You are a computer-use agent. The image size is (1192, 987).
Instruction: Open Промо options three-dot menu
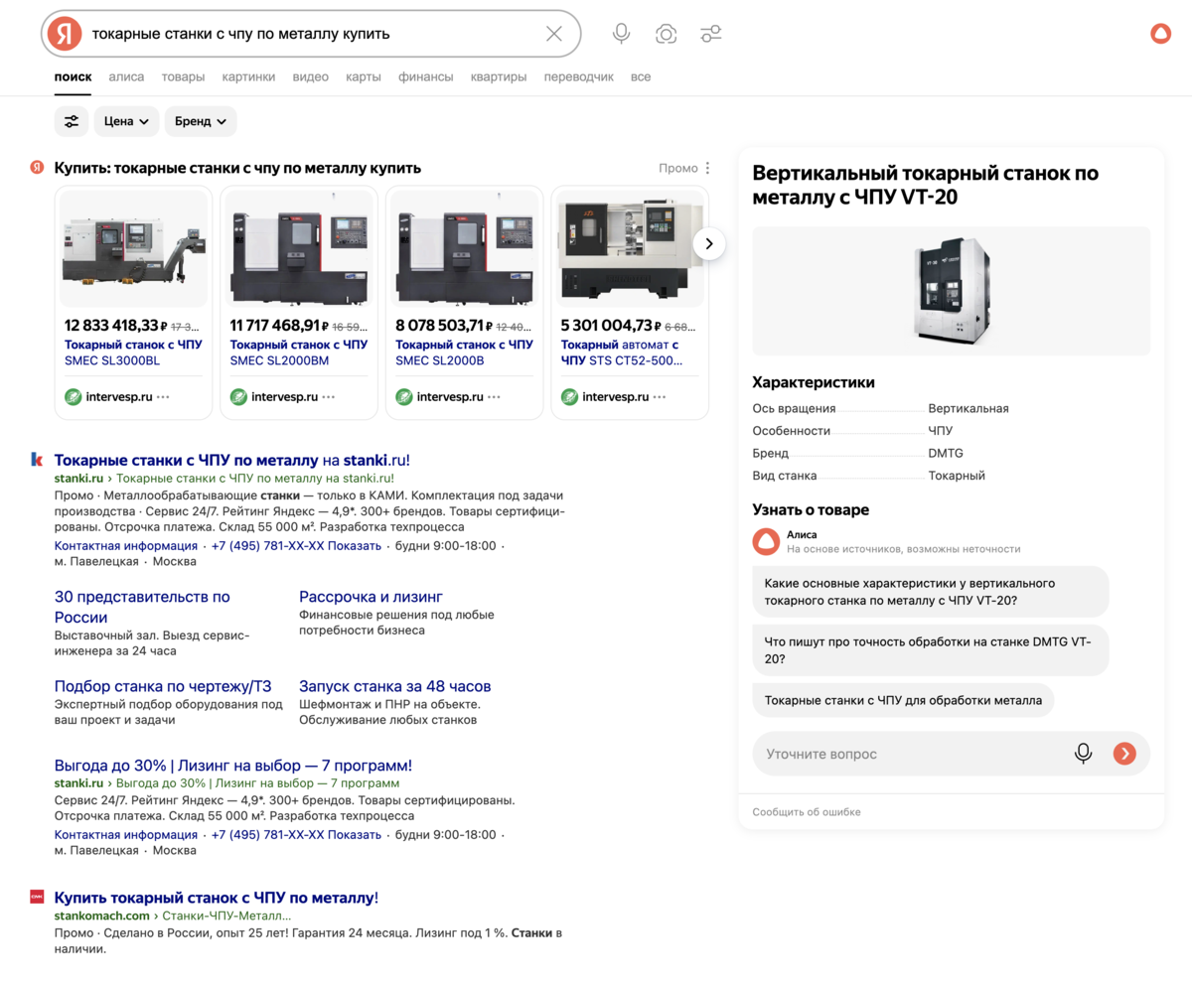707,168
